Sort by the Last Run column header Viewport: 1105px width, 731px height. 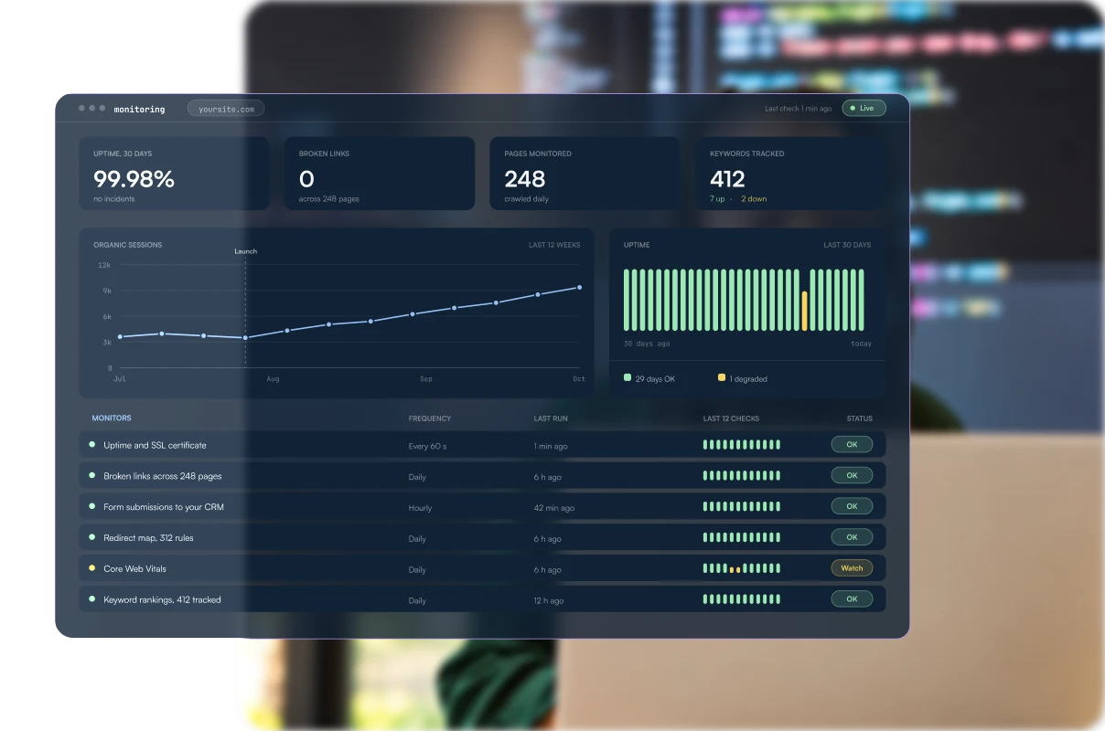coord(551,418)
